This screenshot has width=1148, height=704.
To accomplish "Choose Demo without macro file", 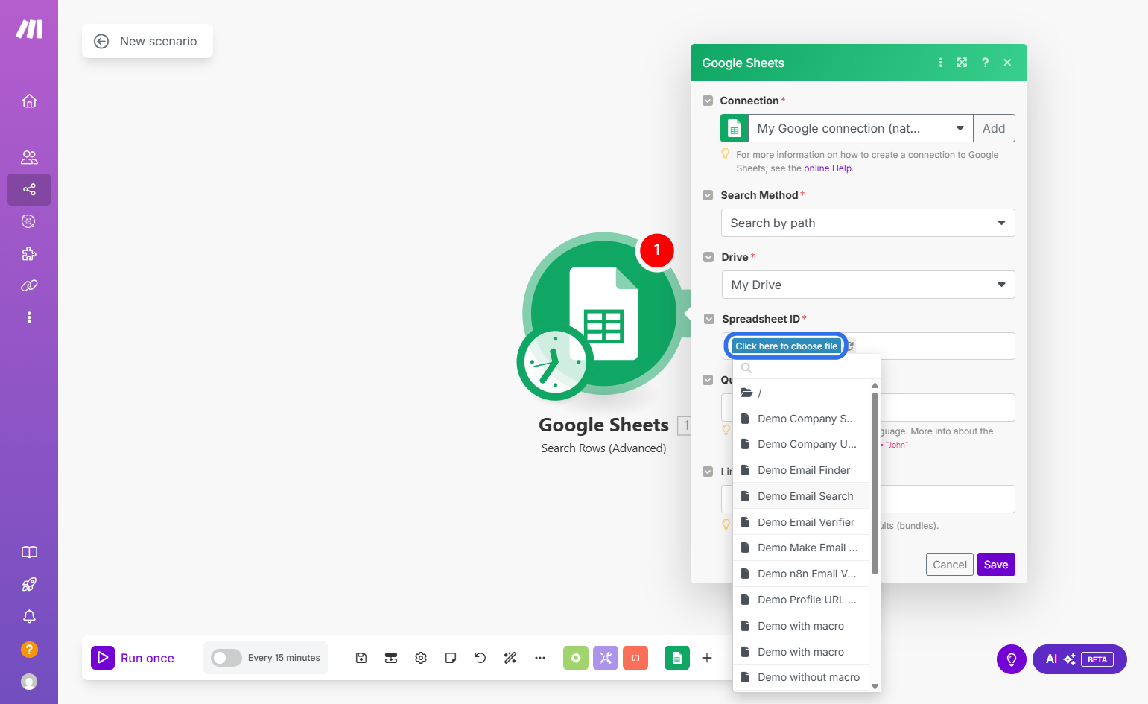I will 802,677.
